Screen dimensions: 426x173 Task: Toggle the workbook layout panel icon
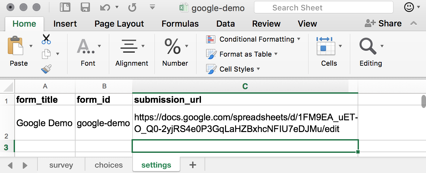point(65,8)
